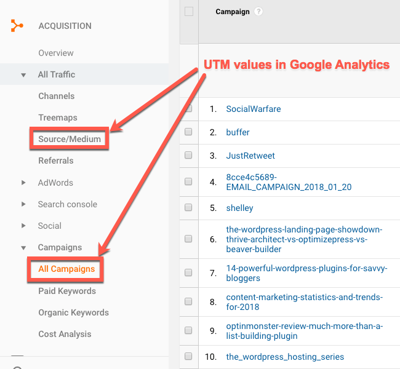400x369 pixels.
Task: Open the optinmonster-review campaign link
Action: pyautogui.click(x=305, y=331)
